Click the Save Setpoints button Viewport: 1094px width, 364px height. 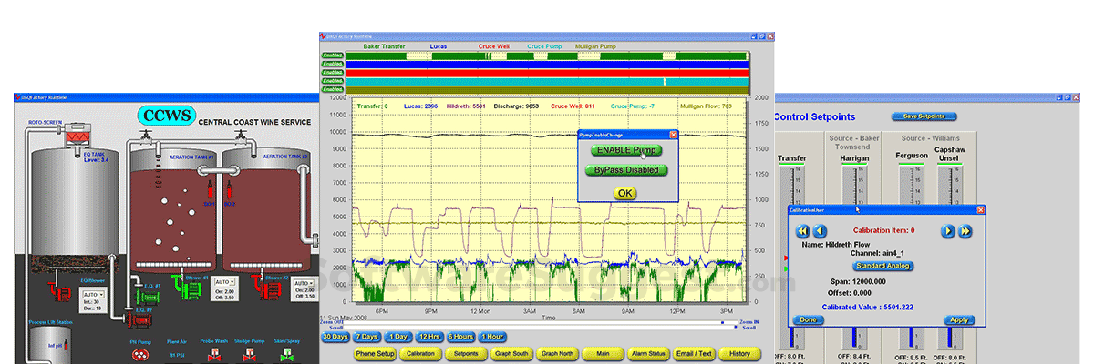coord(924,116)
